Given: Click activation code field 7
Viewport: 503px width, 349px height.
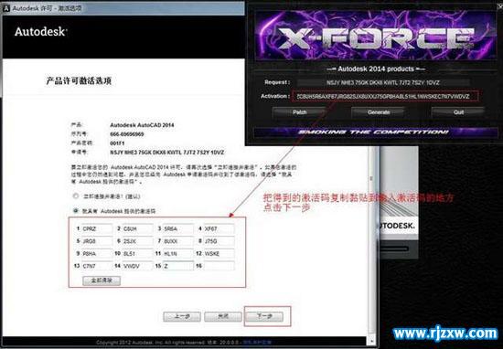Looking at the screenshot, I should pyautogui.click(x=178, y=241).
